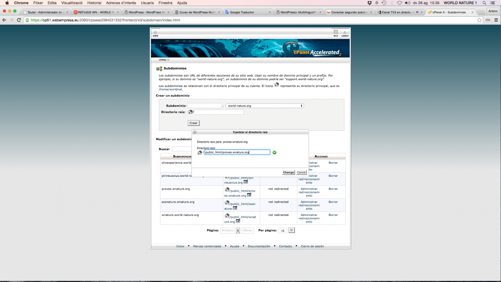Click the Directorio raíz field in create form

pos(219,112)
